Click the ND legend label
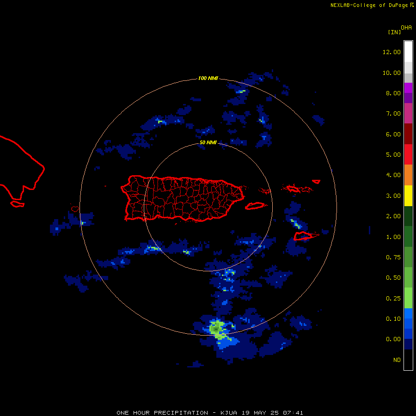 [x=397, y=360]
